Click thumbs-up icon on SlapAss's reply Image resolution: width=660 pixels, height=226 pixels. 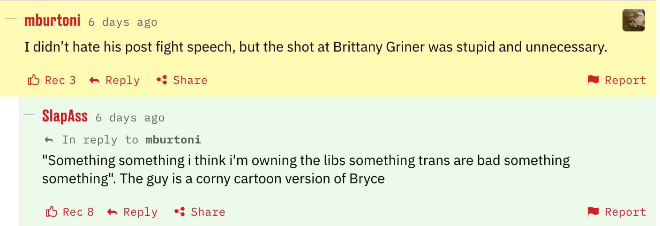(x=52, y=212)
